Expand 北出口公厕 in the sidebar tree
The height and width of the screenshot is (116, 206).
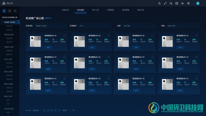[x=8, y=59]
